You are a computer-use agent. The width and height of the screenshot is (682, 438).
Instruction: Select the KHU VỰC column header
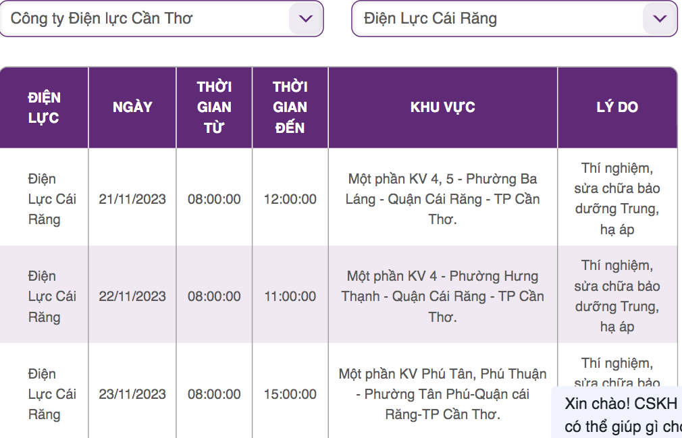pyautogui.click(x=443, y=108)
